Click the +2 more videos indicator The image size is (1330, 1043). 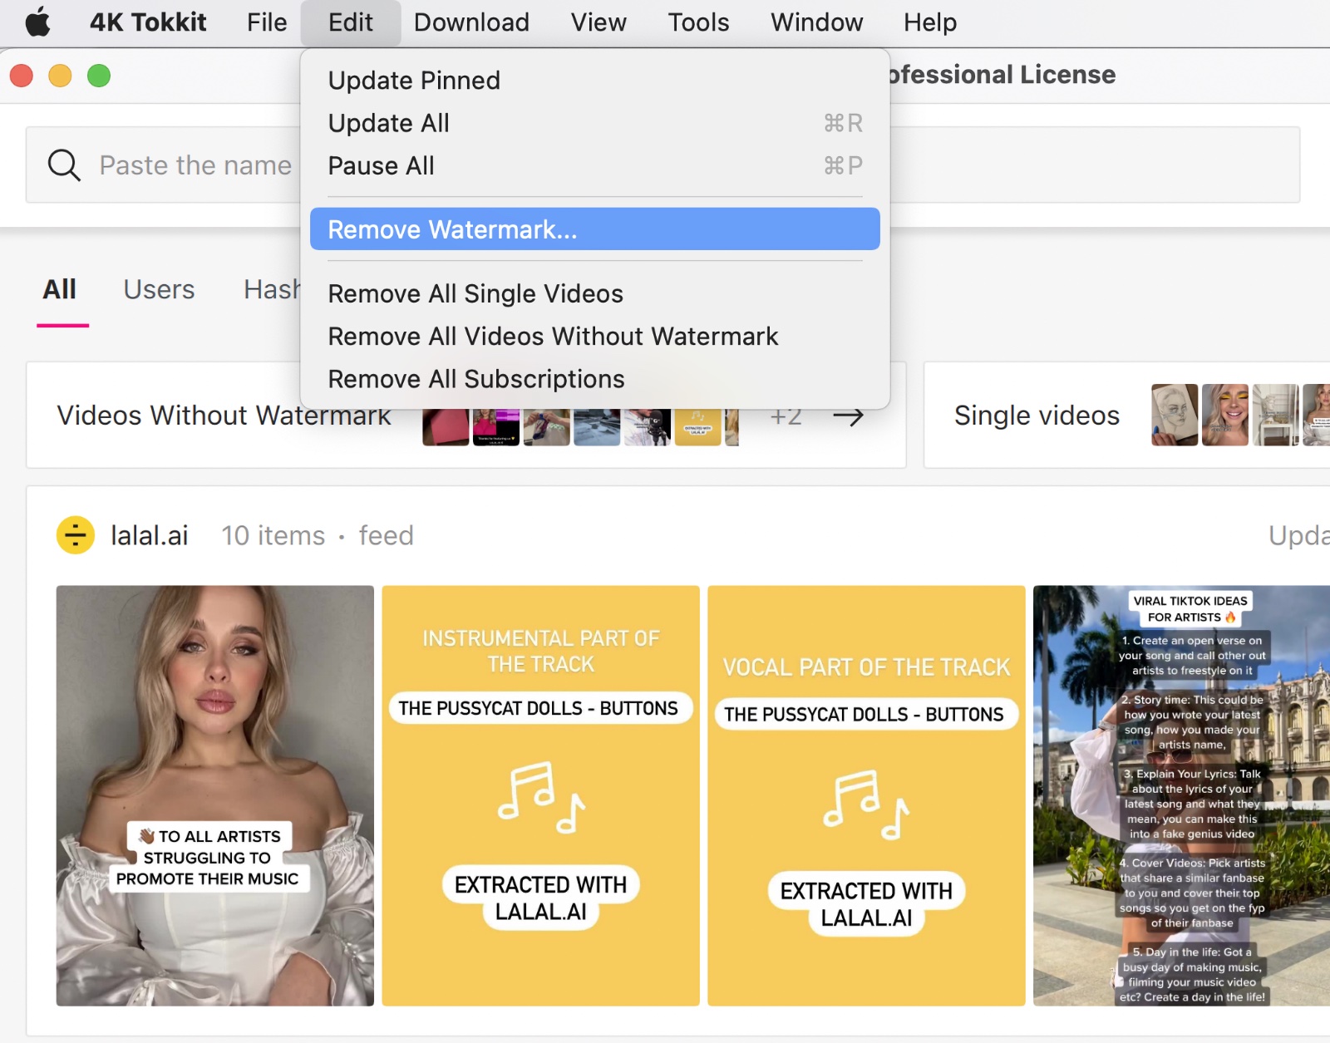[x=786, y=416]
